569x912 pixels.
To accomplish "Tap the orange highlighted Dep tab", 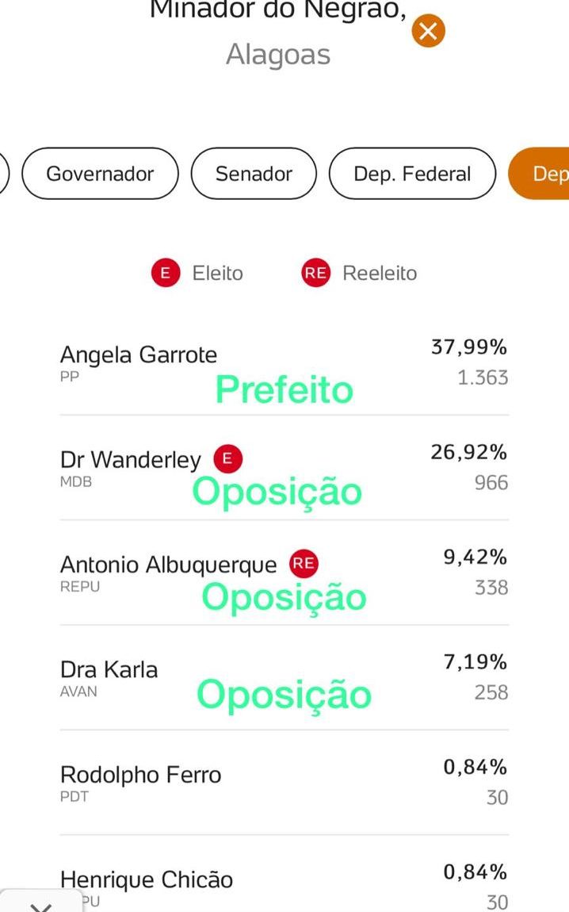I will coord(543,174).
